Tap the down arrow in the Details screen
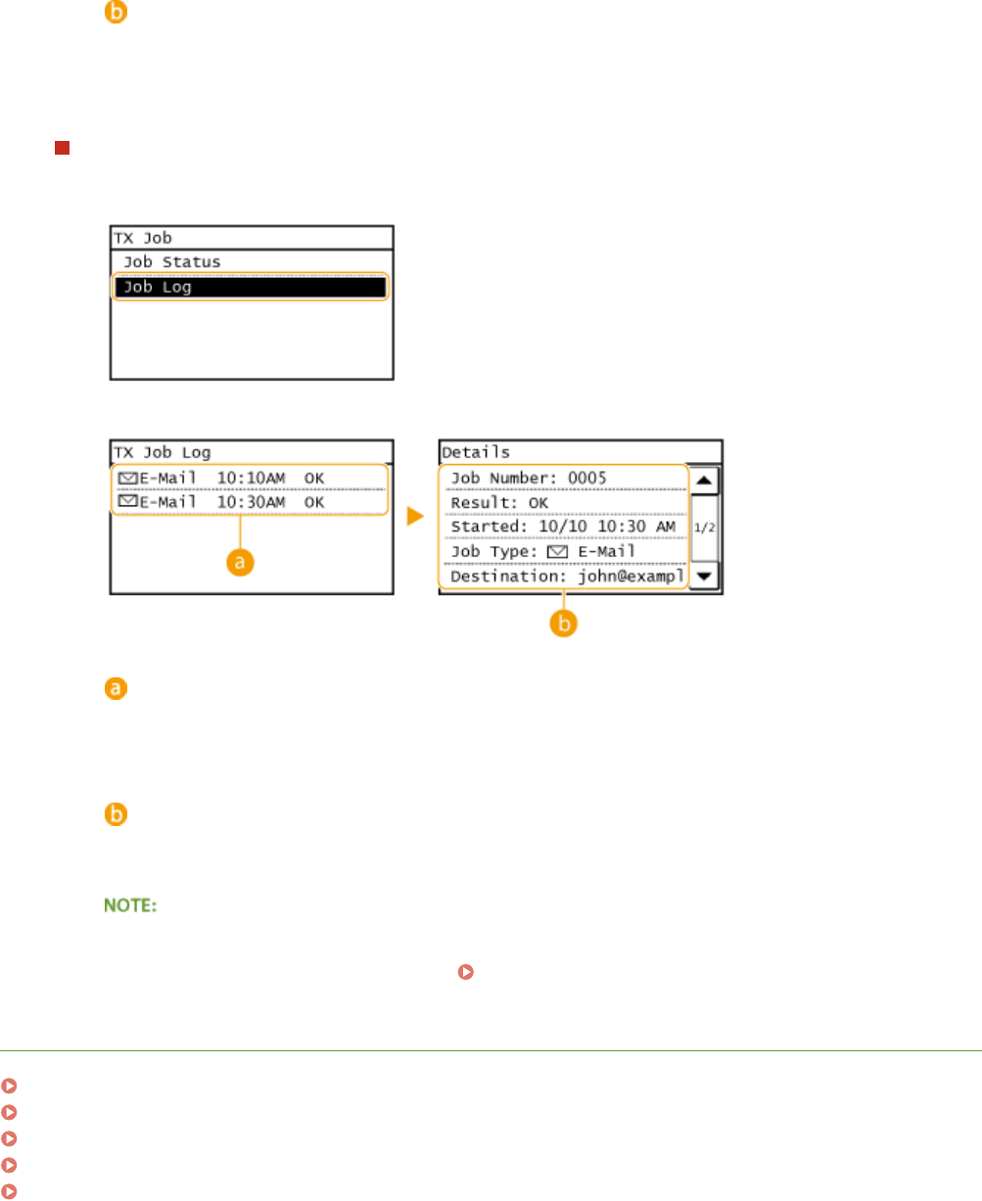The width and height of the screenshot is (982, 1201). tap(705, 577)
